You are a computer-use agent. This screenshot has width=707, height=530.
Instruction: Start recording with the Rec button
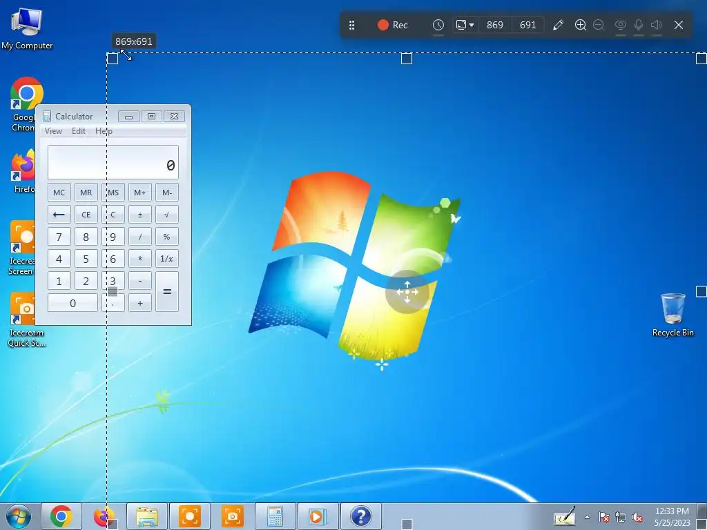392,25
